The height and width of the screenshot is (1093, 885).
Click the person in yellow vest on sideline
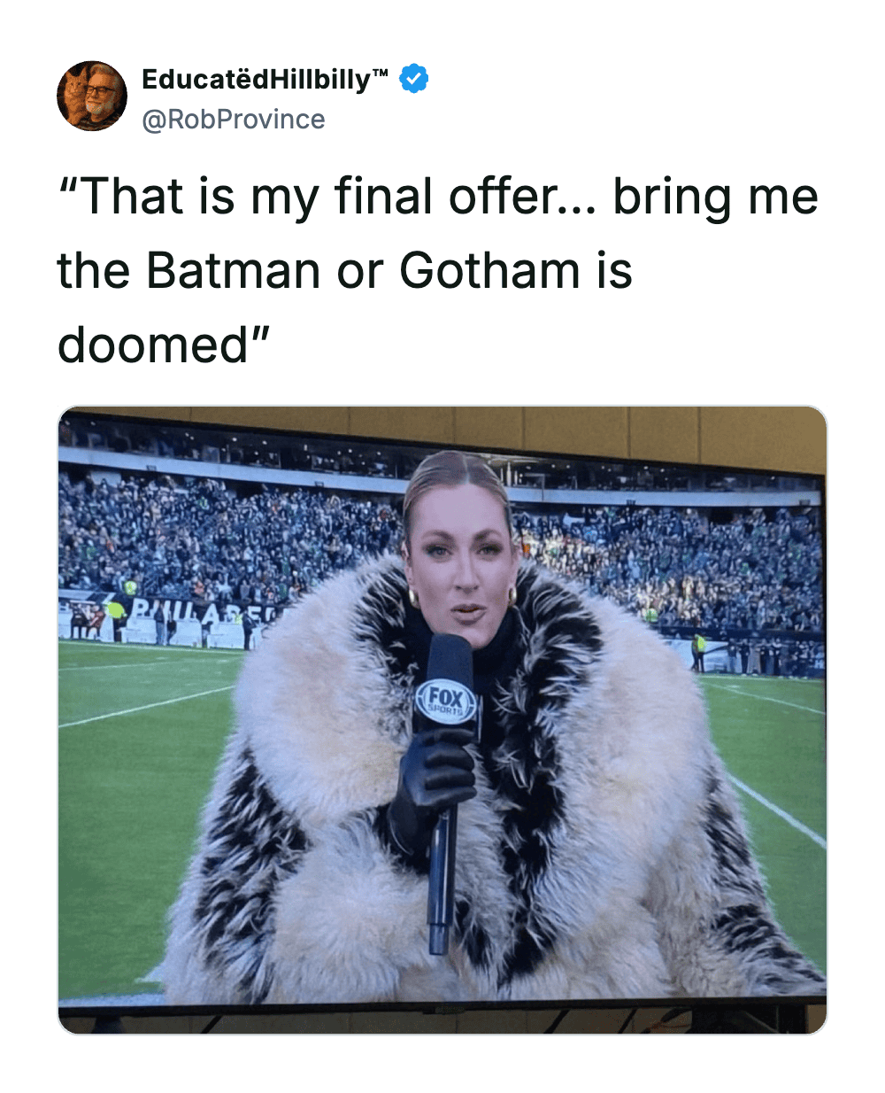116,616
